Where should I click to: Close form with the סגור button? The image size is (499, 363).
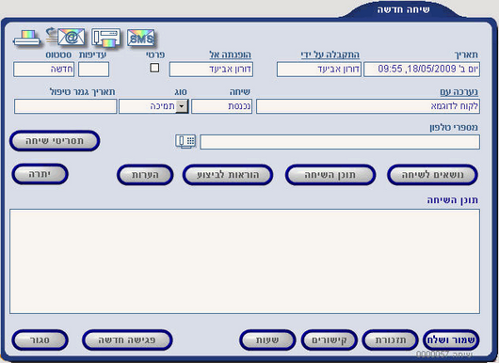40,339
